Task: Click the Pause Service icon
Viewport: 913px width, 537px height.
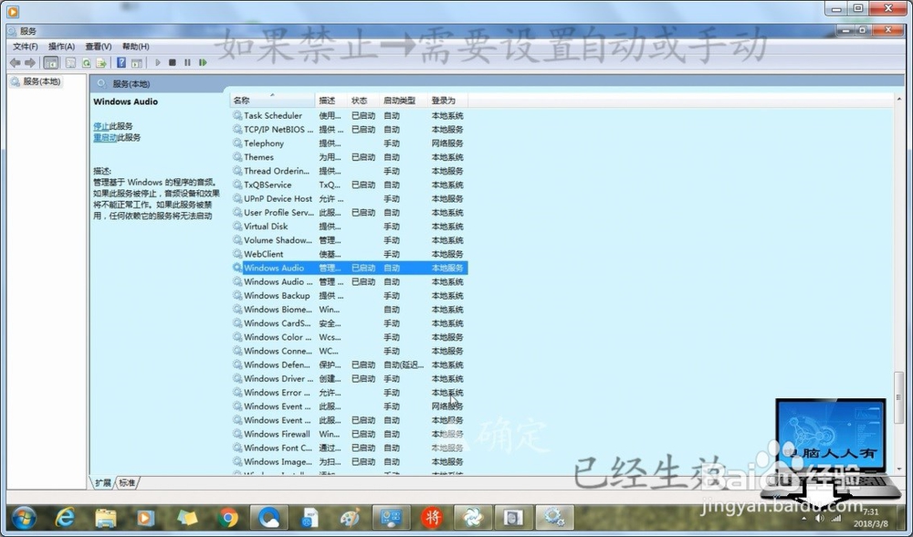Action: tap(187, 62)
